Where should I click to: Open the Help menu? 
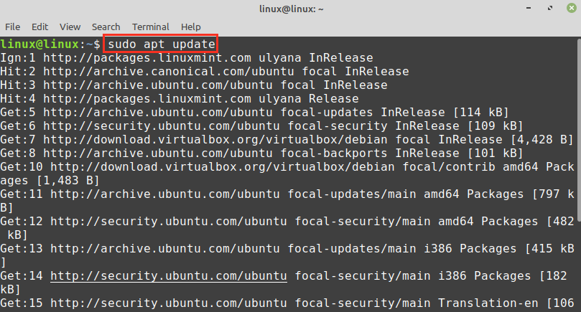pos(191,27)
